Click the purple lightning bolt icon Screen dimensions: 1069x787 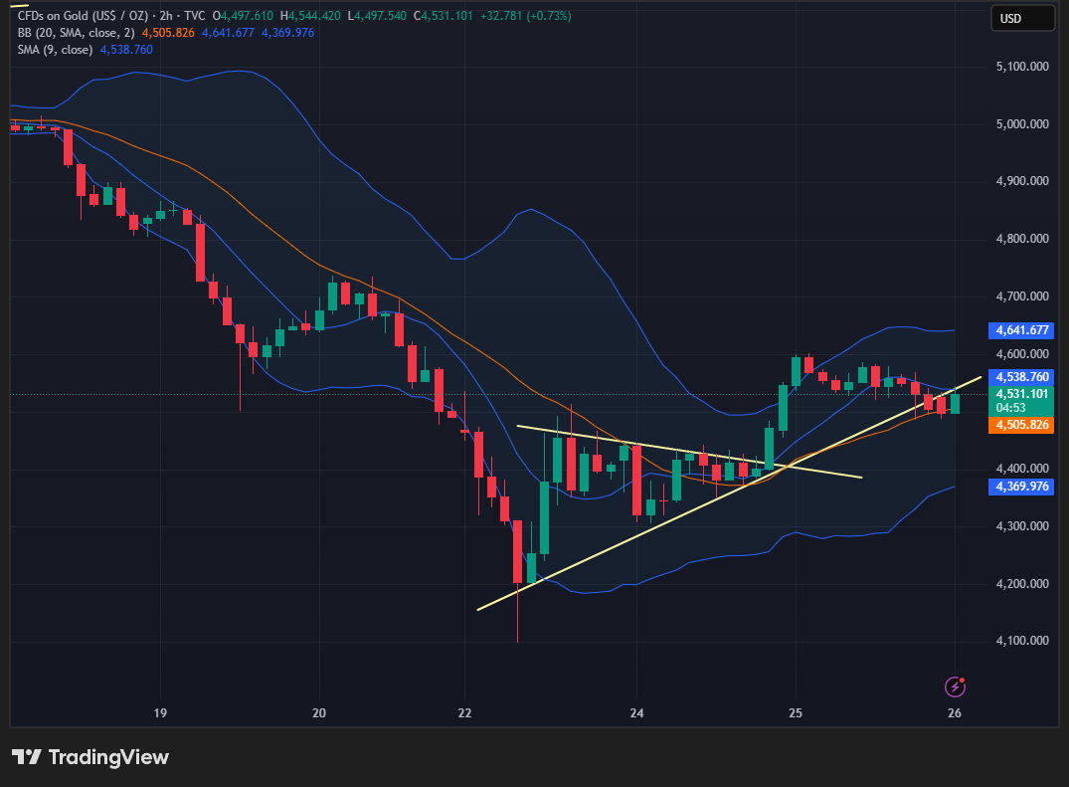click(955, 687)
